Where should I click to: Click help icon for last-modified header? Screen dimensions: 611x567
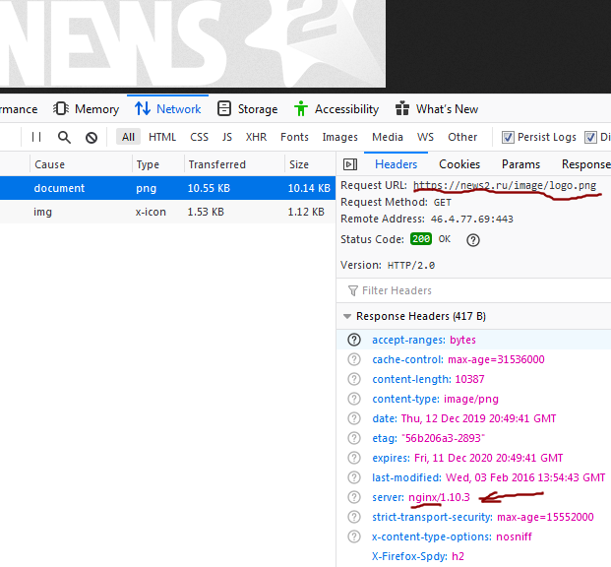pos(354,477)
